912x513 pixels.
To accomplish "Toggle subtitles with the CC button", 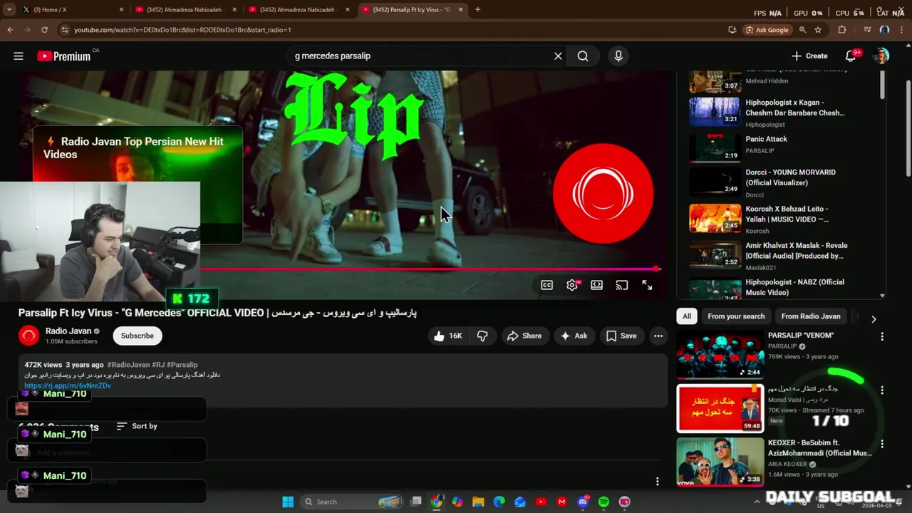I will pyautogui.click(x=546, y=285).
